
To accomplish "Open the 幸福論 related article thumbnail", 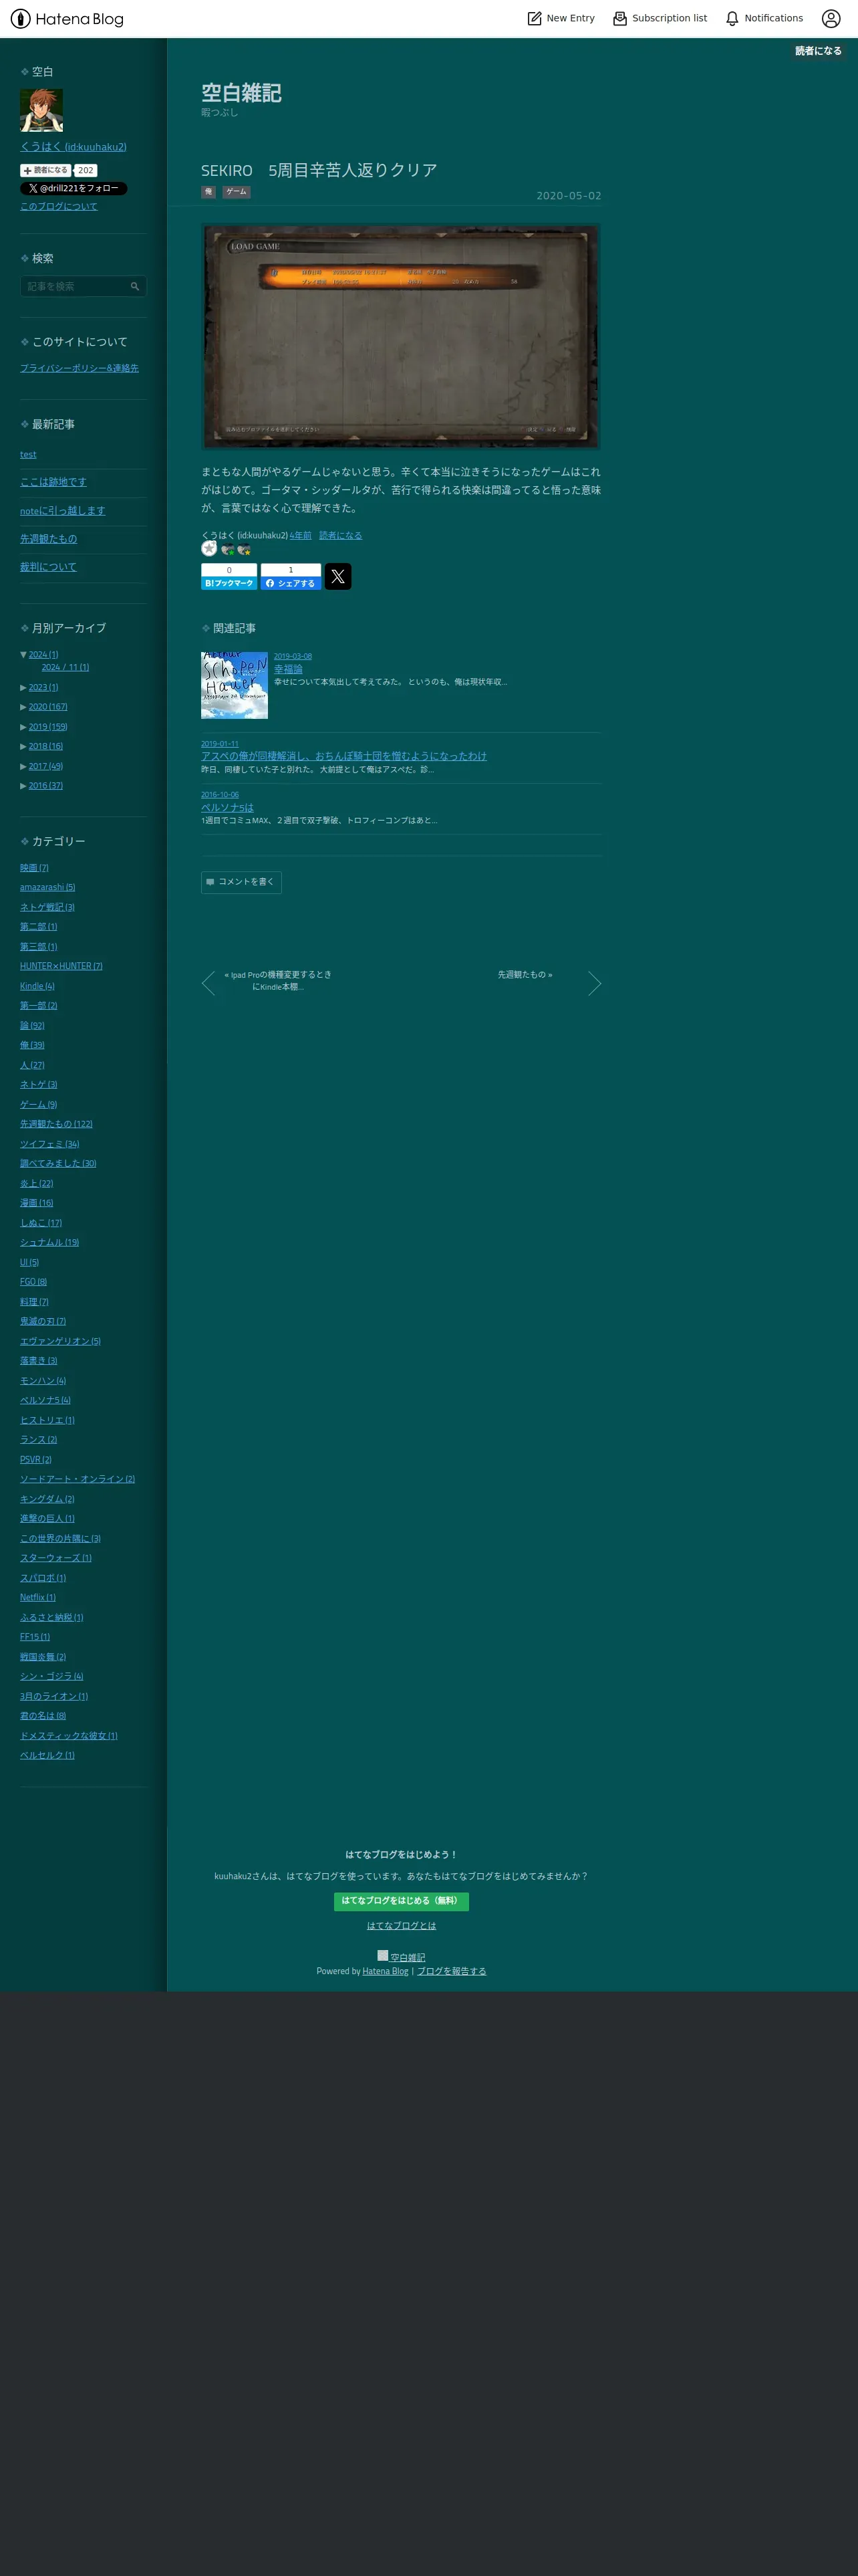I will click(x=234, y=685).
